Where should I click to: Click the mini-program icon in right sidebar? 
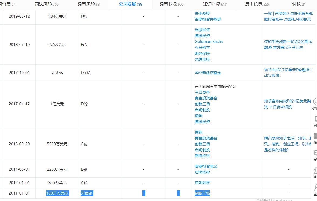coord(315,101)
